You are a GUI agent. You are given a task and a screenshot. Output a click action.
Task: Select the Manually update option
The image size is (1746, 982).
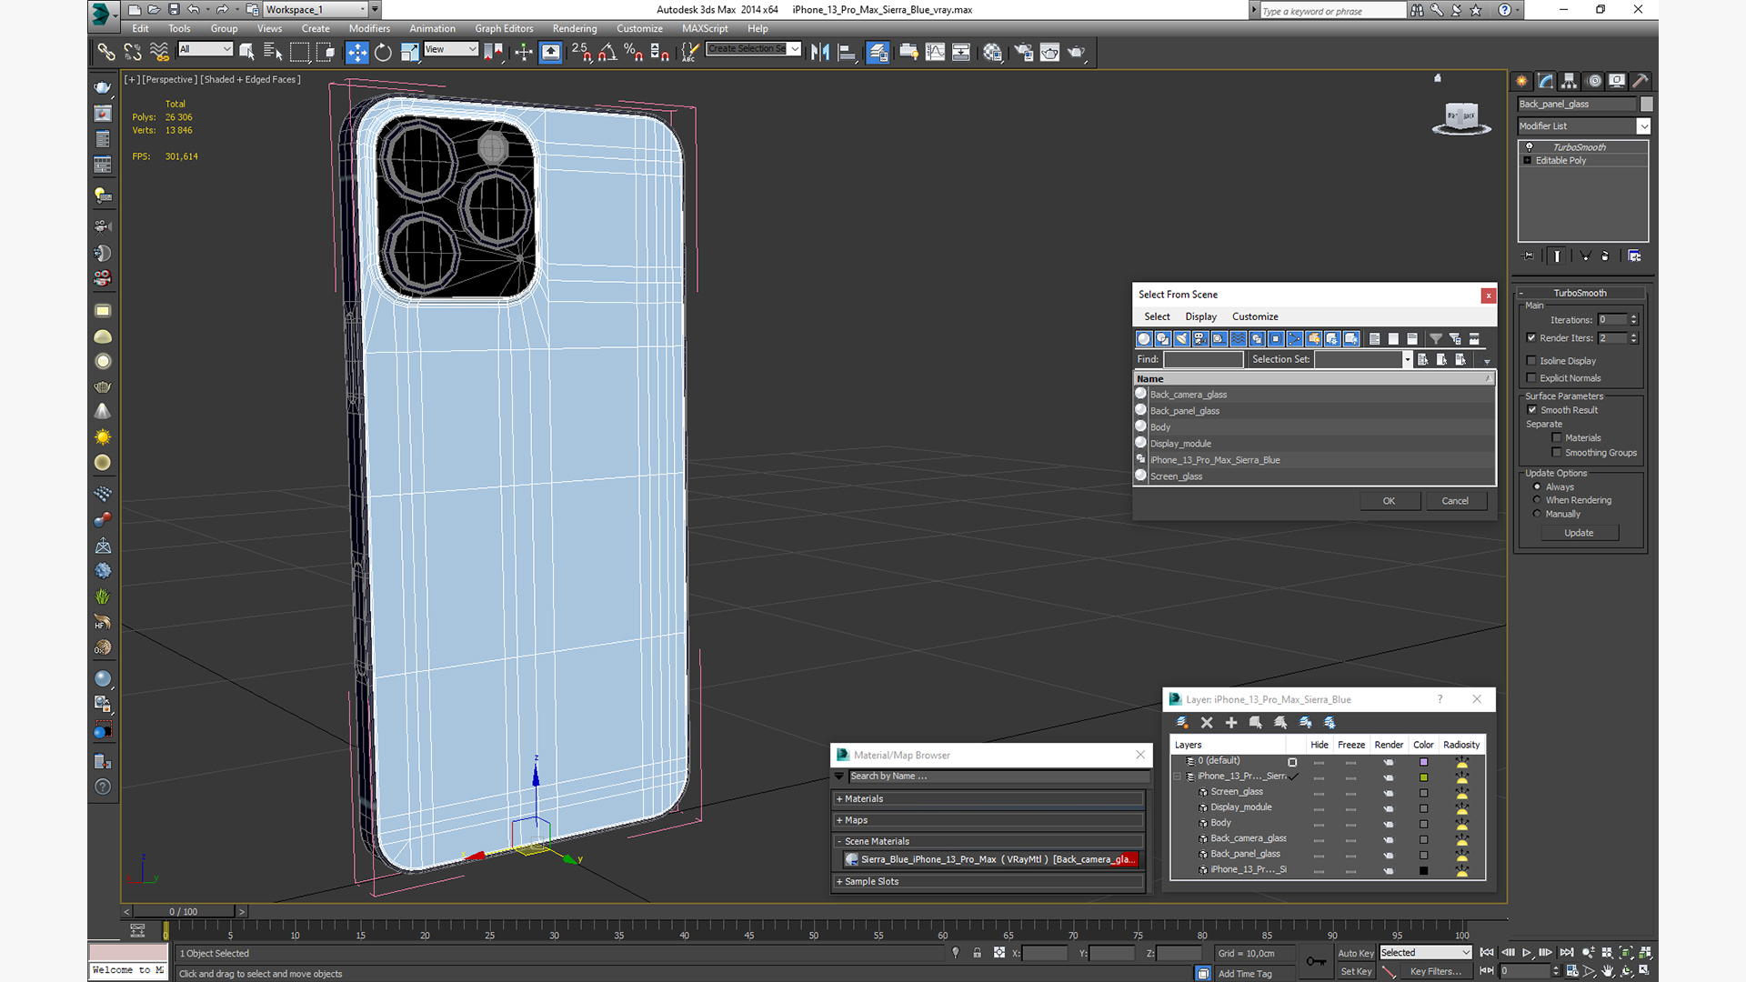coord(1538,514)
